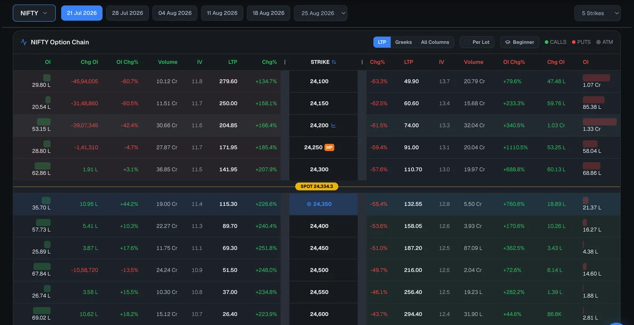Click the calls IV column header
The height and width of the screenshot is (325, 634).
[200, 62]
